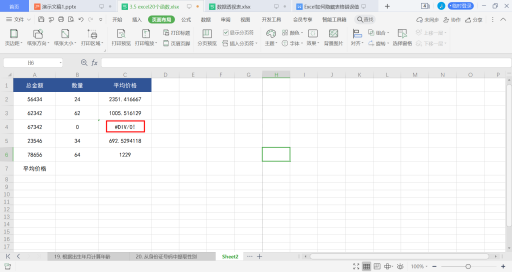Switch to 演示文稿1.pptx document tab
512x272 pixels.
[73, 6]
